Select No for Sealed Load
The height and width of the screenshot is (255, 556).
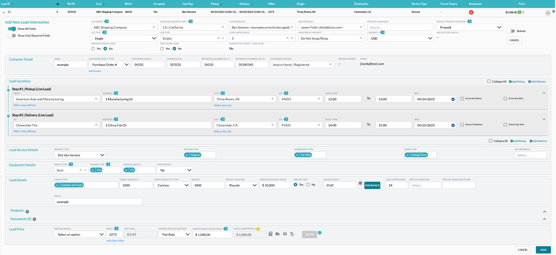pos(308,185)
